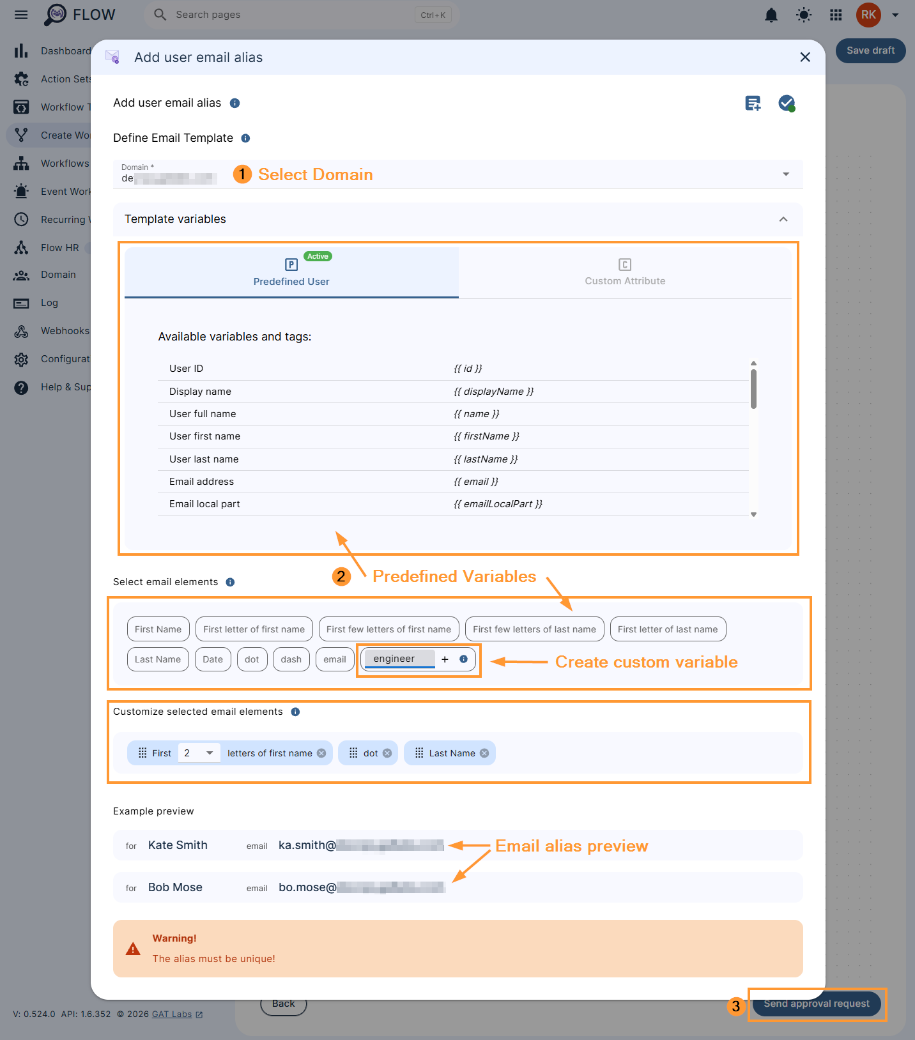Click the add-note list icon in dialog header
915x1040 pixels.
[753, 103]
